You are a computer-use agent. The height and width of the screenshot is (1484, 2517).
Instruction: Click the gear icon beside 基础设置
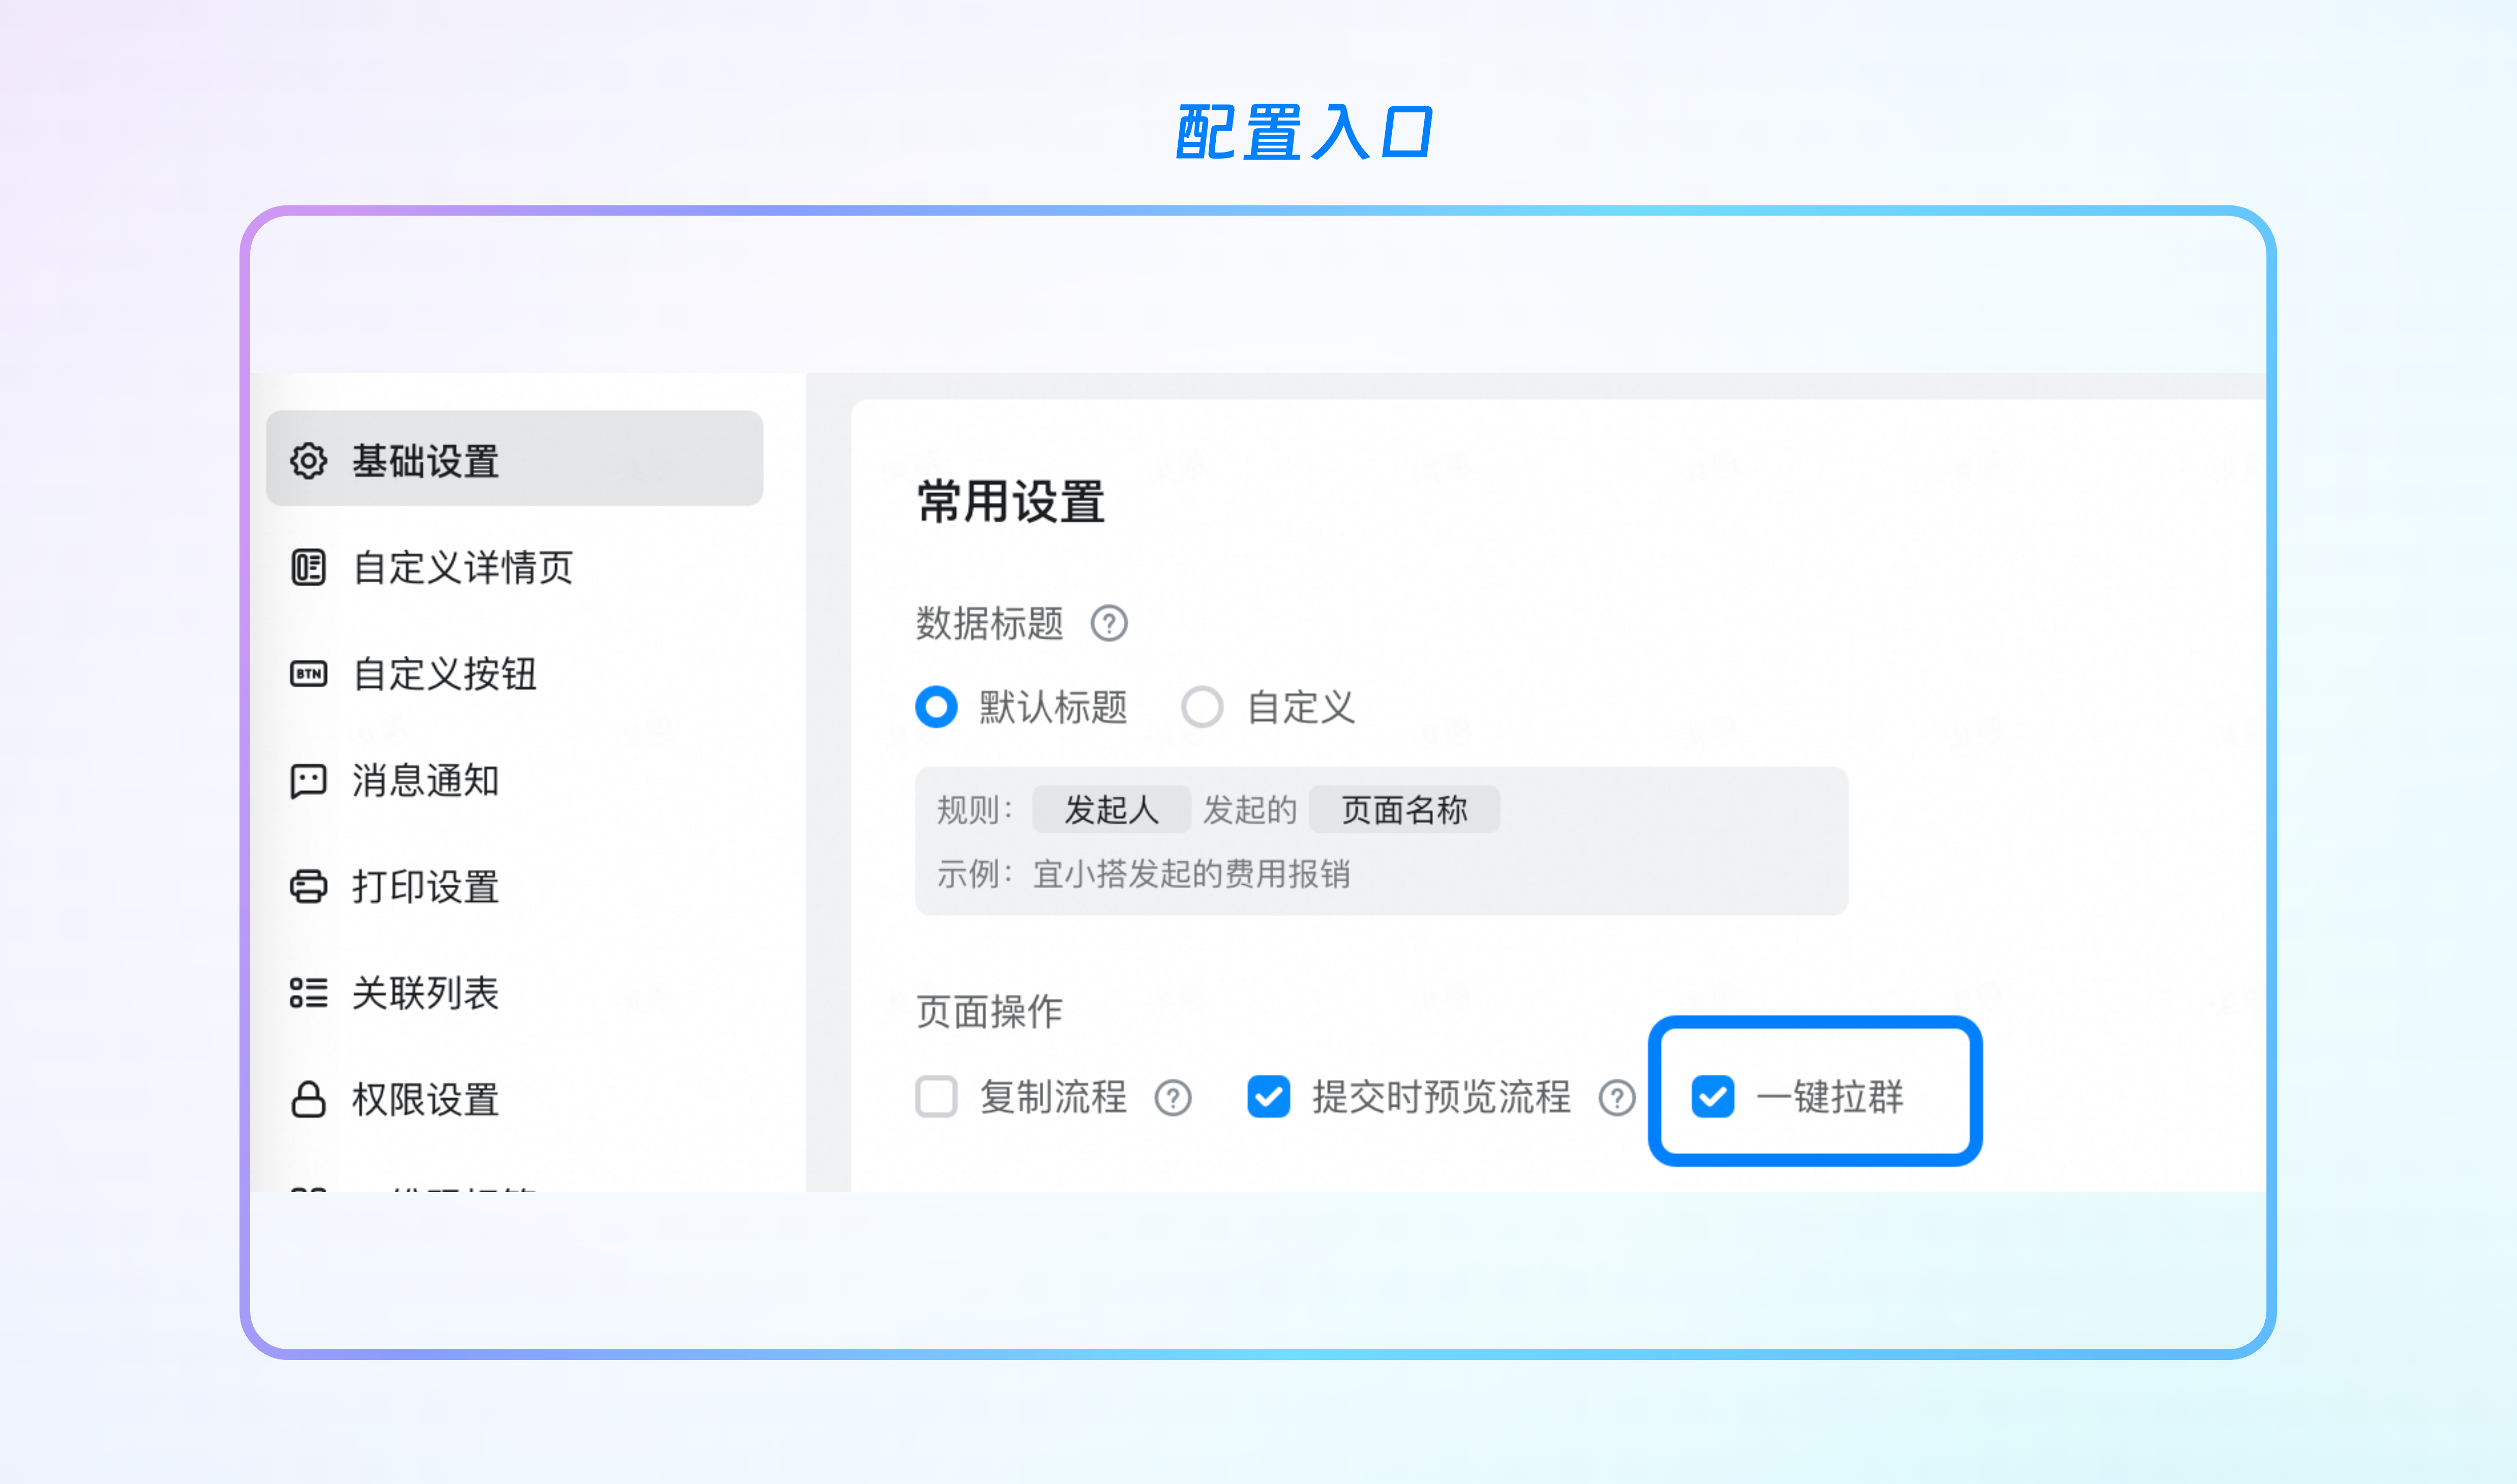308,461
